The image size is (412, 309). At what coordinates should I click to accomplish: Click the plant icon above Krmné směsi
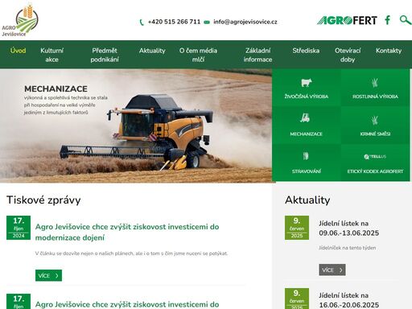tap(375, 120)
